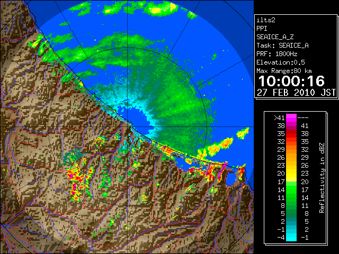Pick the bright green 14-17 dBZ band
Viewport: 339px width, 254px height.
click(291, 189)
